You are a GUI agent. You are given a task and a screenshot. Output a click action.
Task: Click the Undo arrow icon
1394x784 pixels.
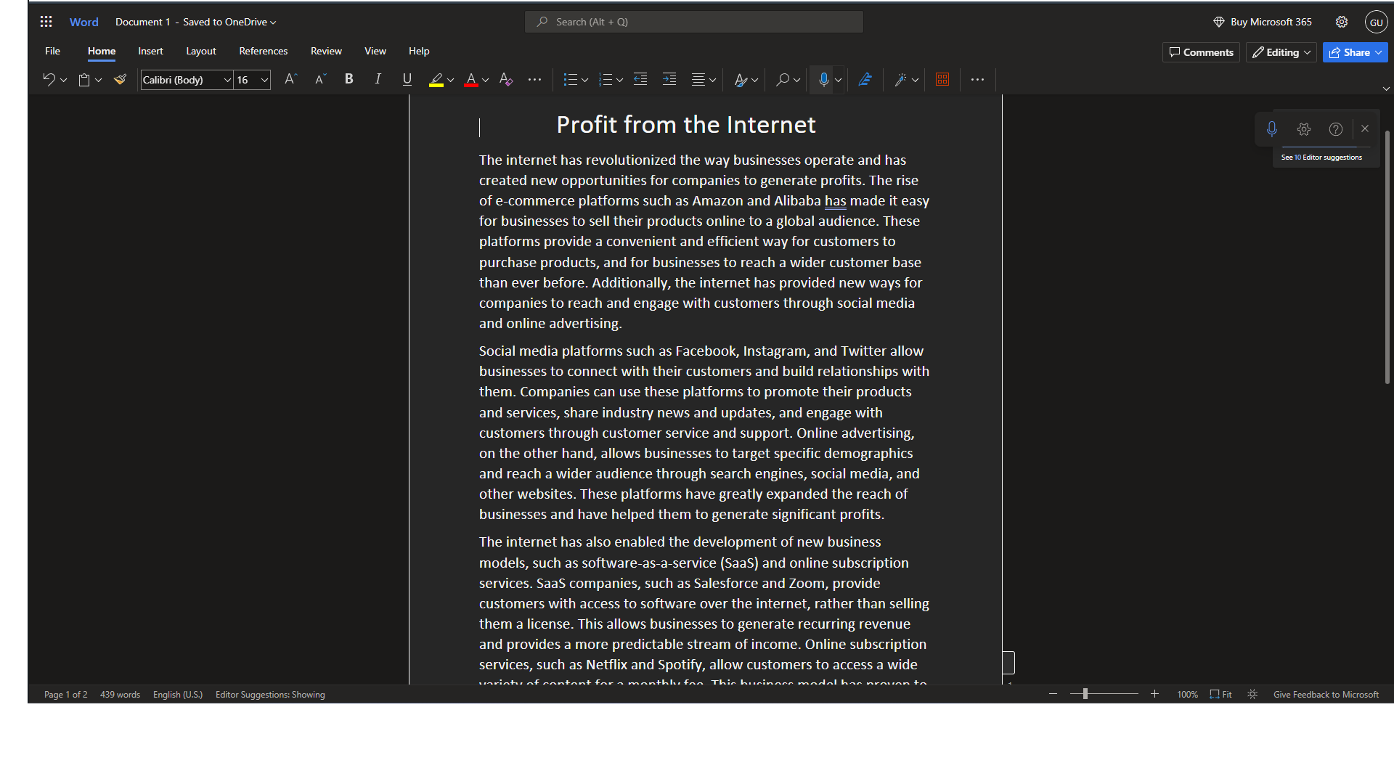point(49,80)
